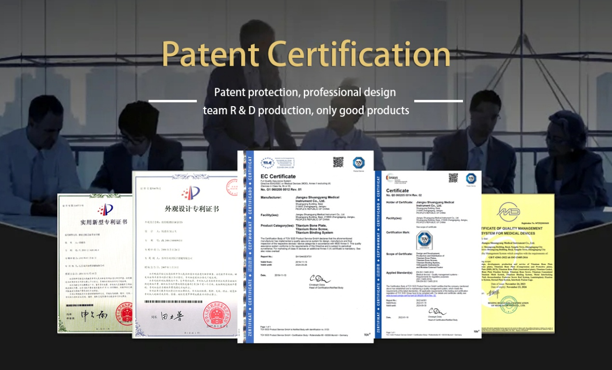Click the 'Patent protection, professional design' subtitle
This screenshot has height=370, width=612.
305,92
